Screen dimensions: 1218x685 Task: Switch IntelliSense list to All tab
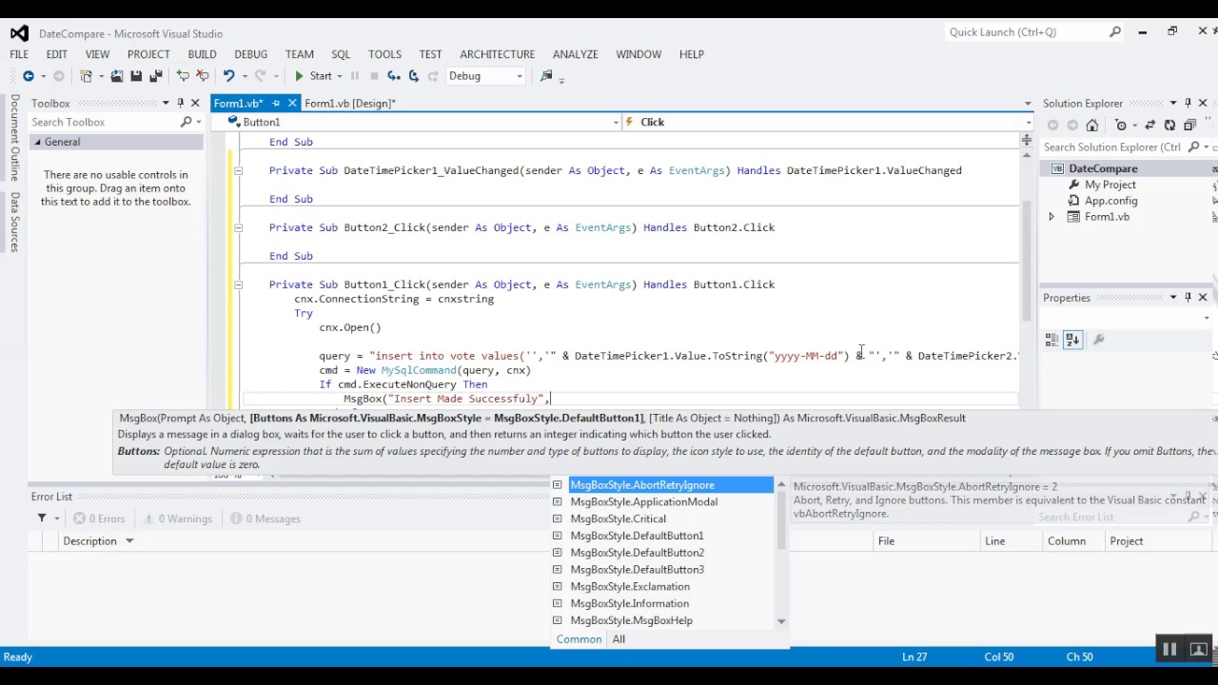click(619, 639)
